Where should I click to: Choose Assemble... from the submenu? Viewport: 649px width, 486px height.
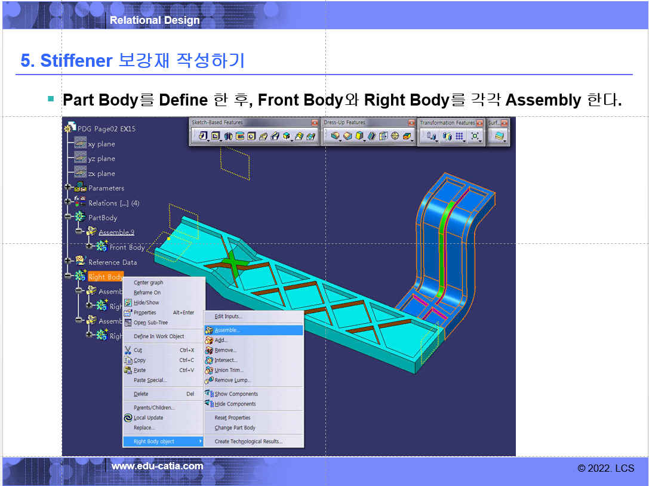coord(227,330)
